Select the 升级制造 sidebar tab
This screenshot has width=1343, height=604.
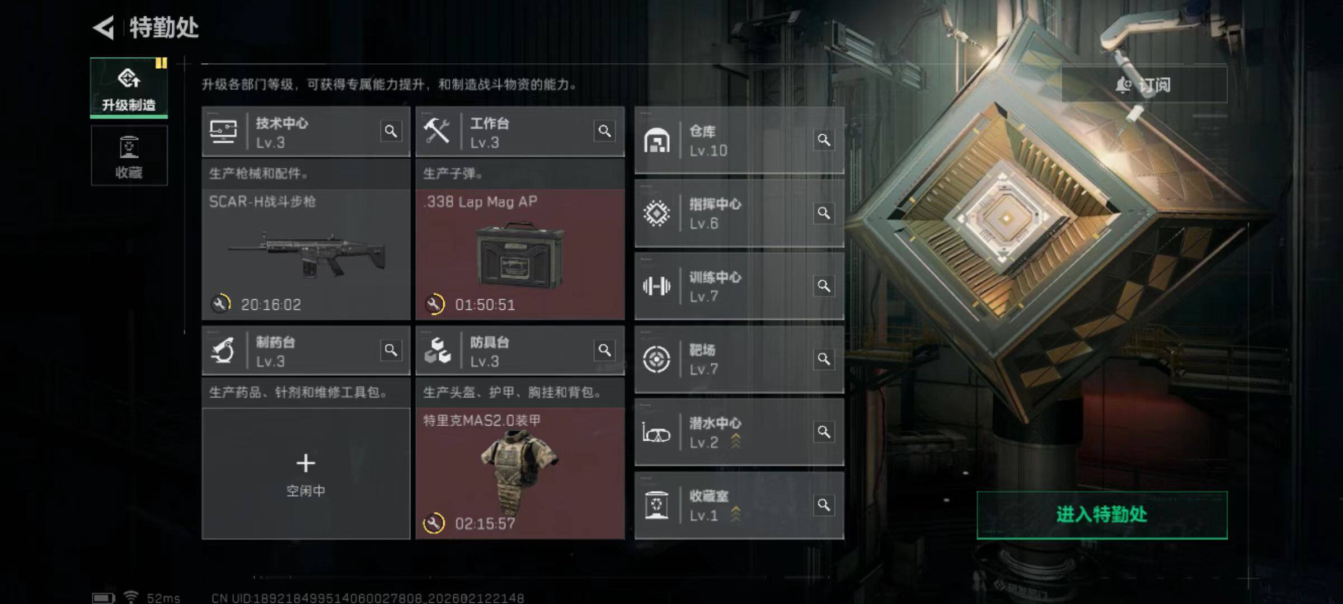pyautogui.click(x=129, y=88)
